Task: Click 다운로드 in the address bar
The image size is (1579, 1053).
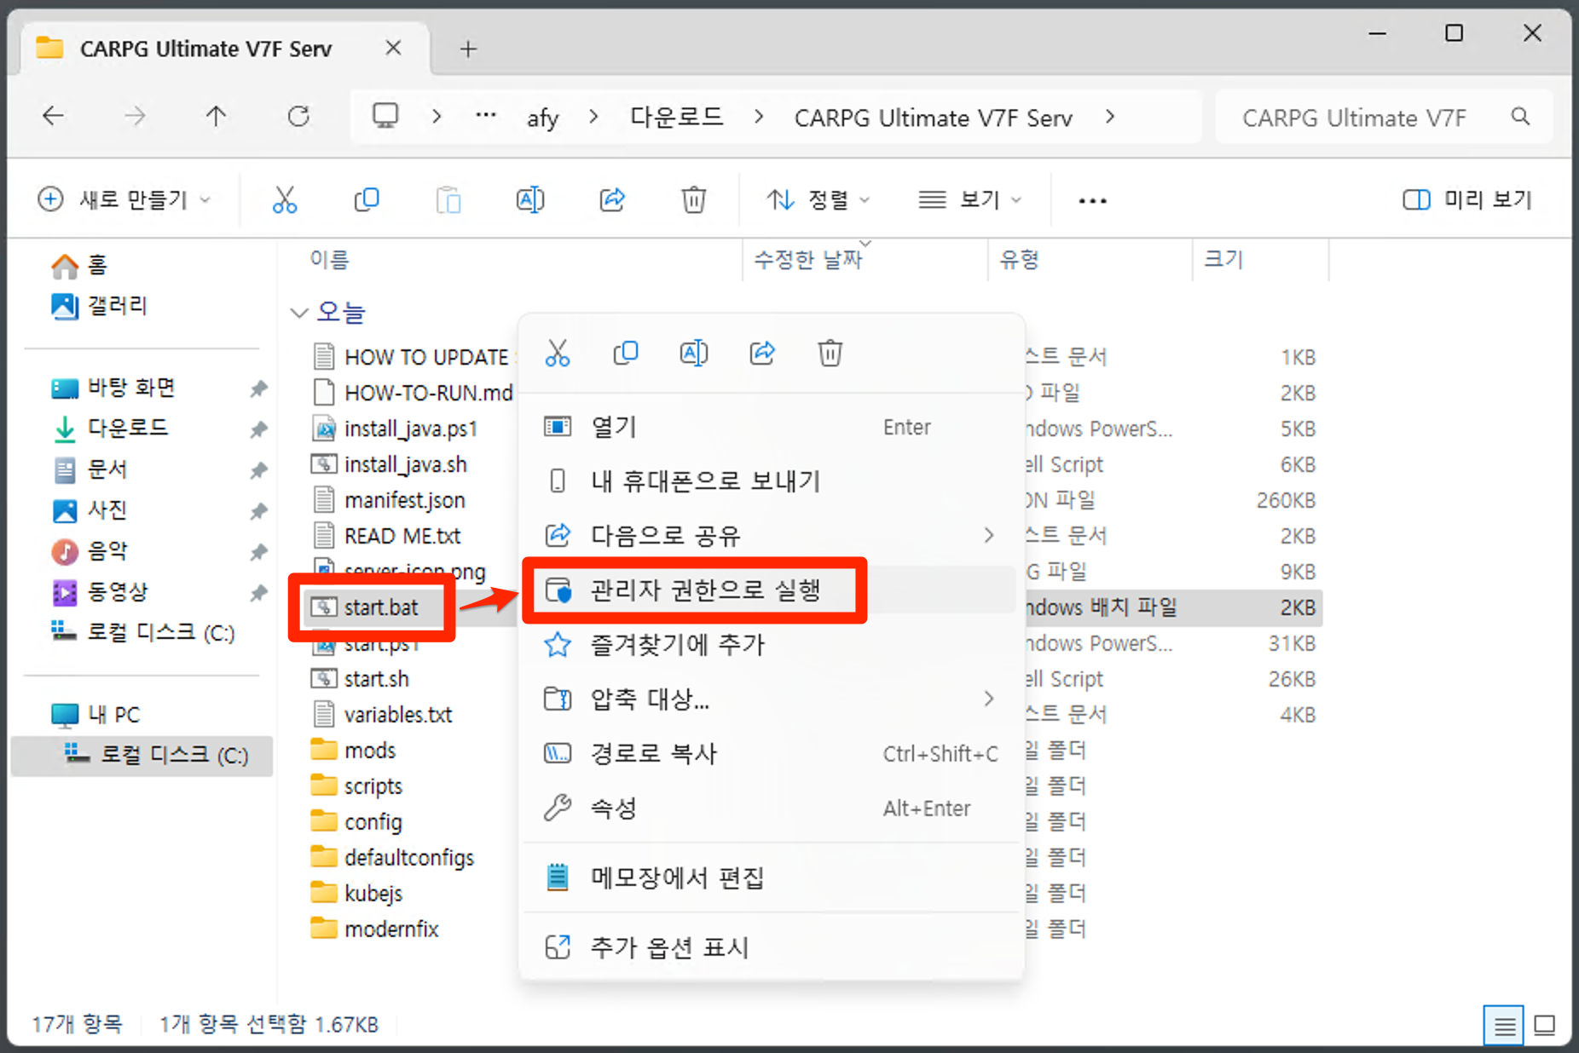Action: point(676,116)
